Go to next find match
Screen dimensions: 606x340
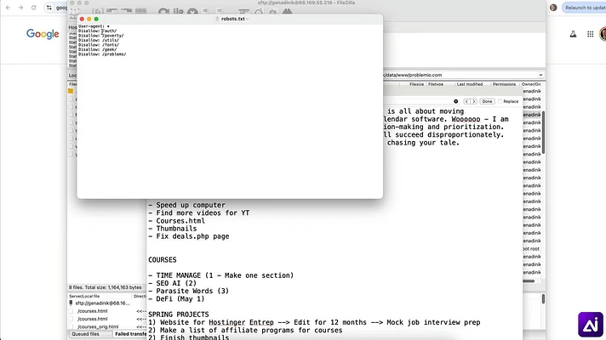pyautogui.click(x=474, y=101)
